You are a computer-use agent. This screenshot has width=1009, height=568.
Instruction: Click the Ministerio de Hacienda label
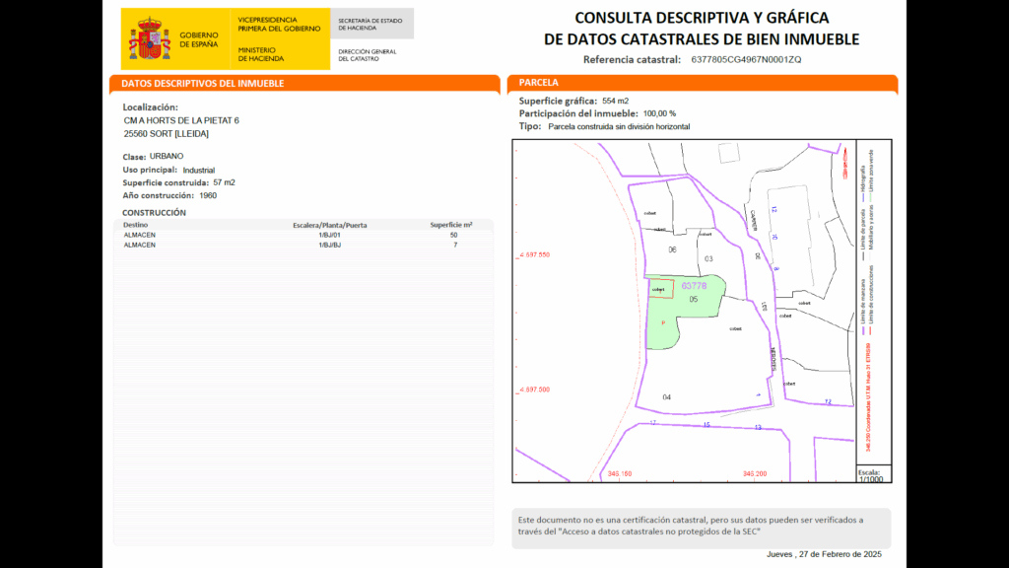click(x=256, y=54)
